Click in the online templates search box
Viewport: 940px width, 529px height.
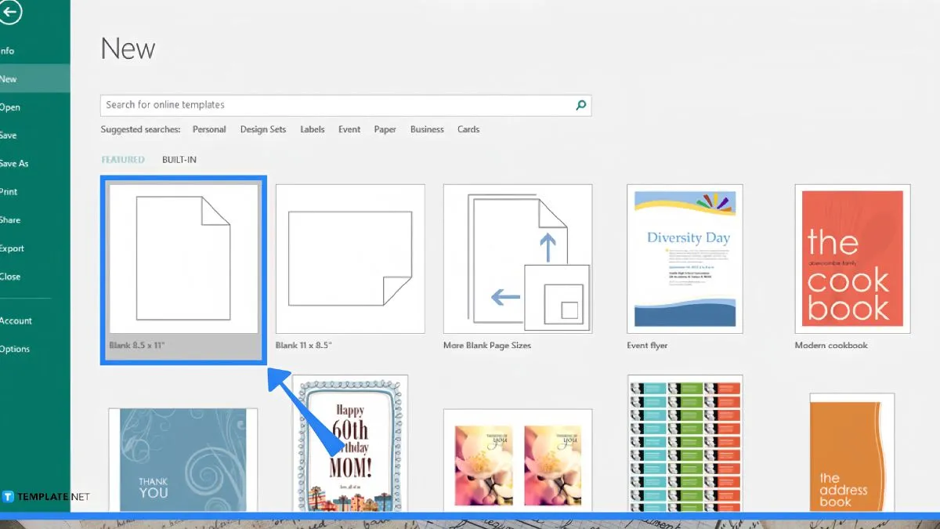coord(337,105)
